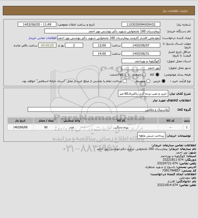
Task: Click the row number cell 1
Action: (x=187, y=127)
